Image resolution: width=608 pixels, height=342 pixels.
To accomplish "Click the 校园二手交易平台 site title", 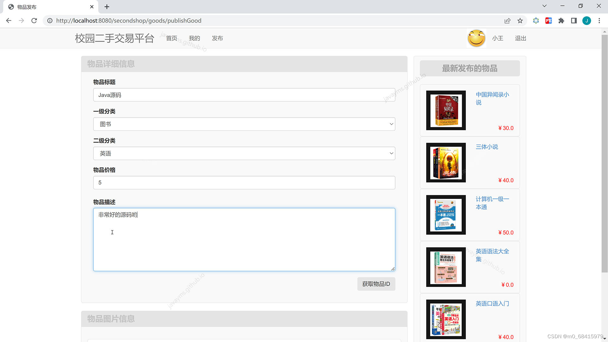I will [x=115, y=38].
